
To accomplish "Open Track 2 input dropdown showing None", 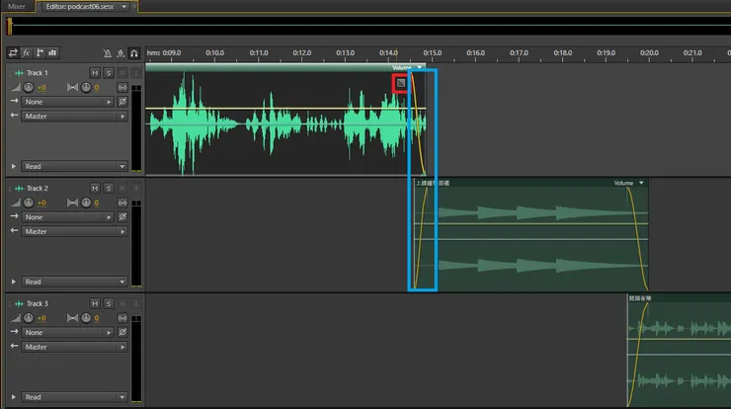I will click(x=67, y=217).
